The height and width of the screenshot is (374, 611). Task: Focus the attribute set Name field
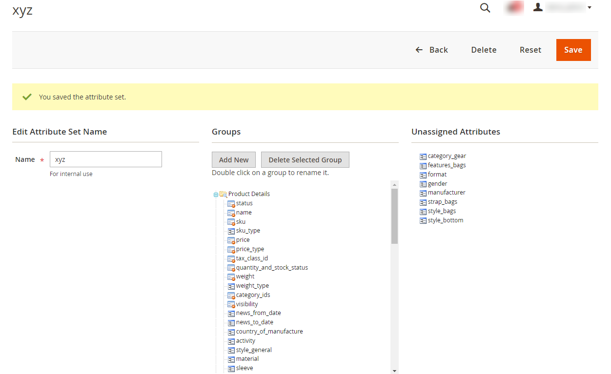pos(105,159)
